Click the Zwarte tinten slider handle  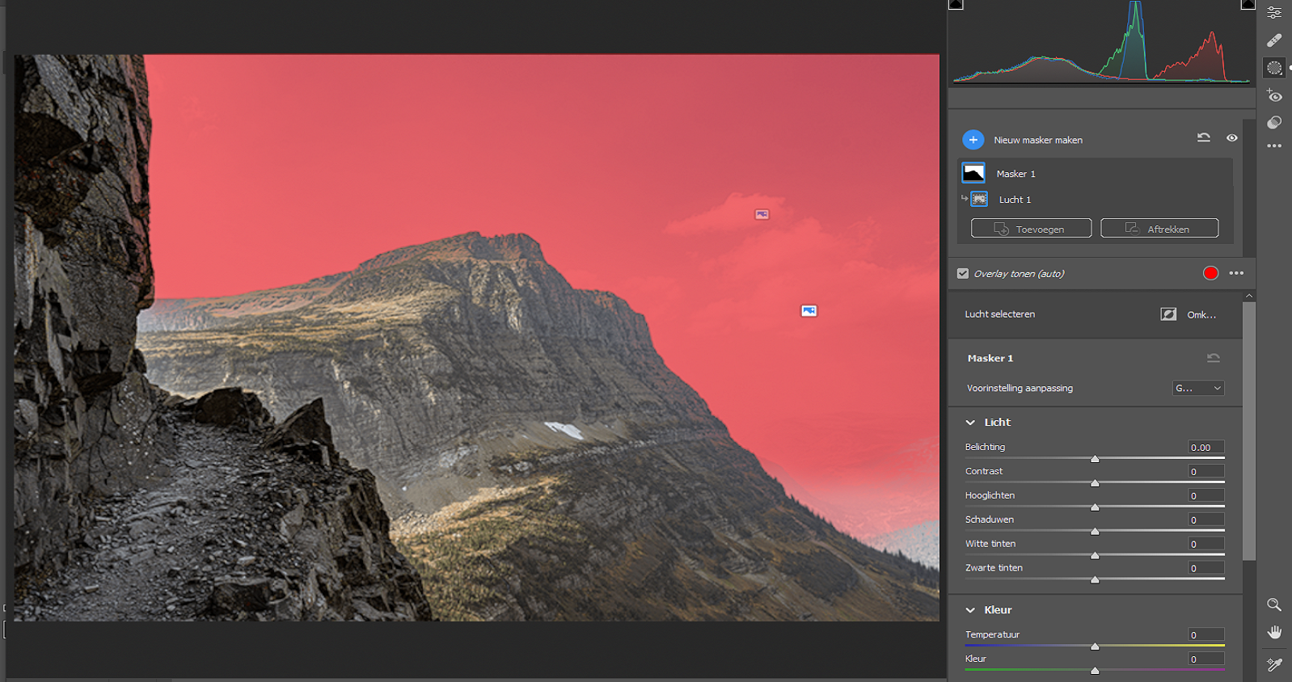1095,580
